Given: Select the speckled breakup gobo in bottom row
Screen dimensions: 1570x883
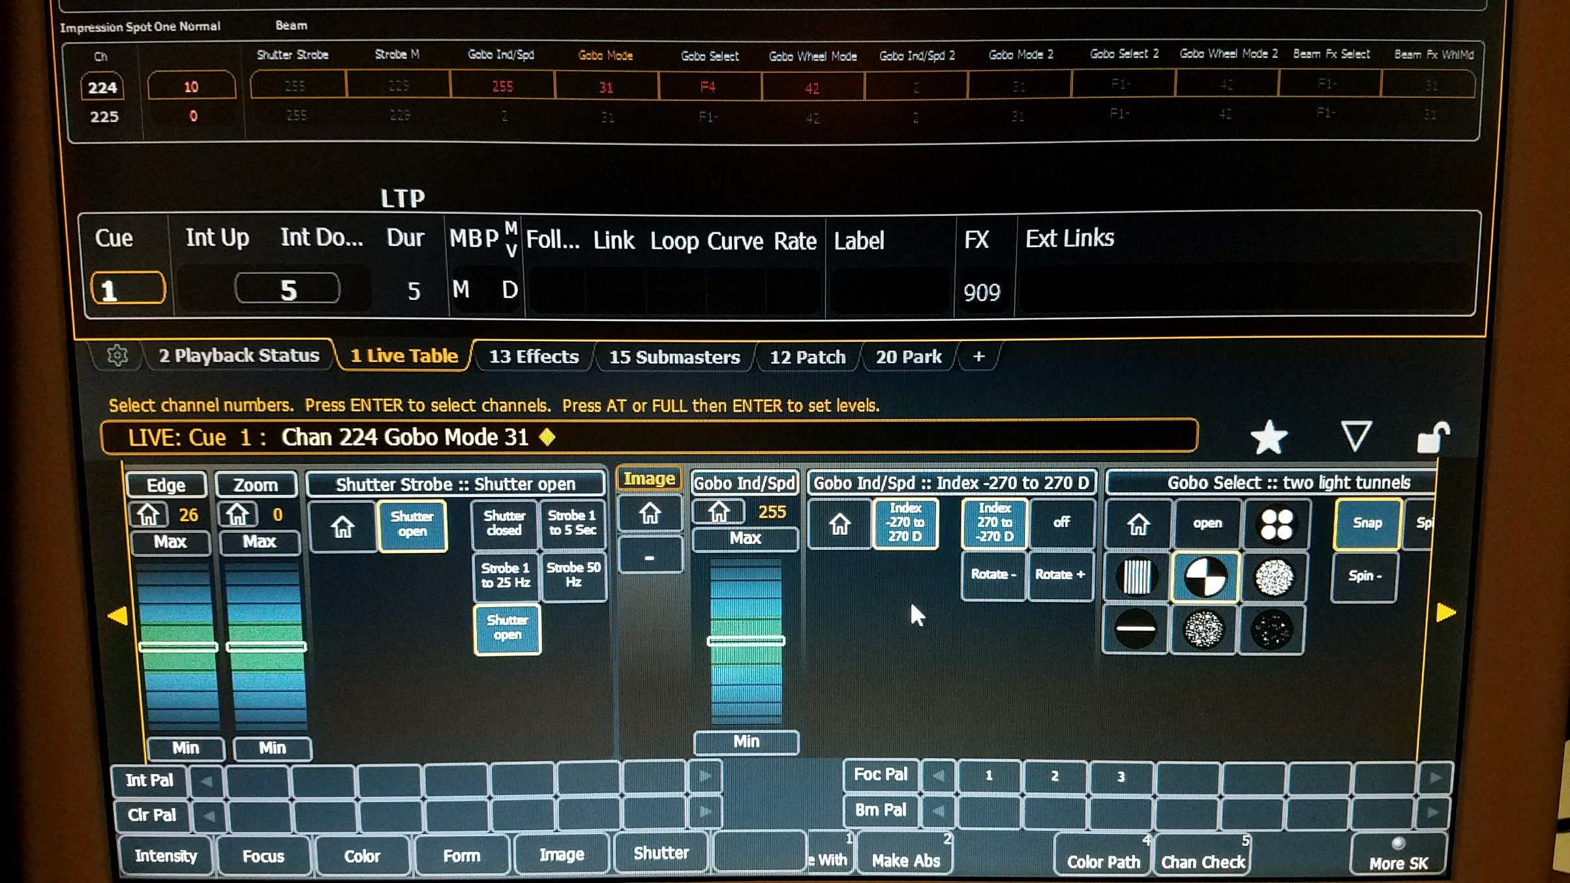Looking at the screenshot, I should click(x=1204, y=629).
